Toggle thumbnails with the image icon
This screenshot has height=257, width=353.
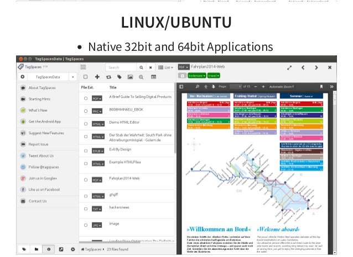[130, 77]
